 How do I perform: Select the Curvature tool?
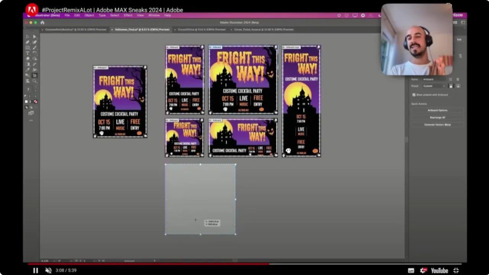(34, 42)
